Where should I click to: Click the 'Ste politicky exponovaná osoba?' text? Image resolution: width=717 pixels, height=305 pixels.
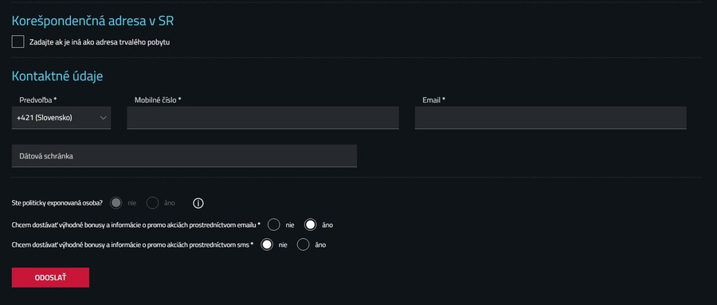(x=57, y=203)
